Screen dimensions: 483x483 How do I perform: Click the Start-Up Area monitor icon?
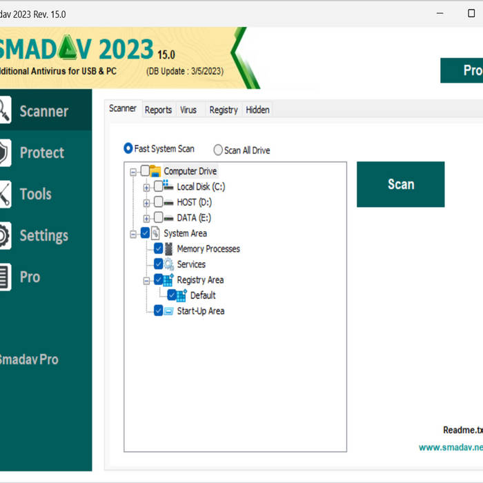click(169, 311)
